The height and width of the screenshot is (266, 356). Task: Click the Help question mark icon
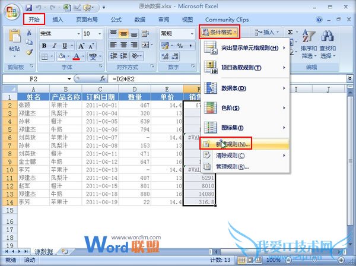pyautogui.click(x=319, y=20)
